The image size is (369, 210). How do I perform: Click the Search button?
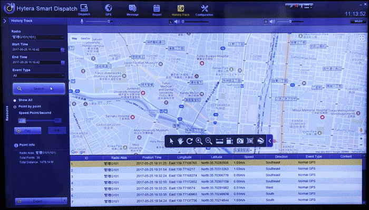click(x=38, y=89)
